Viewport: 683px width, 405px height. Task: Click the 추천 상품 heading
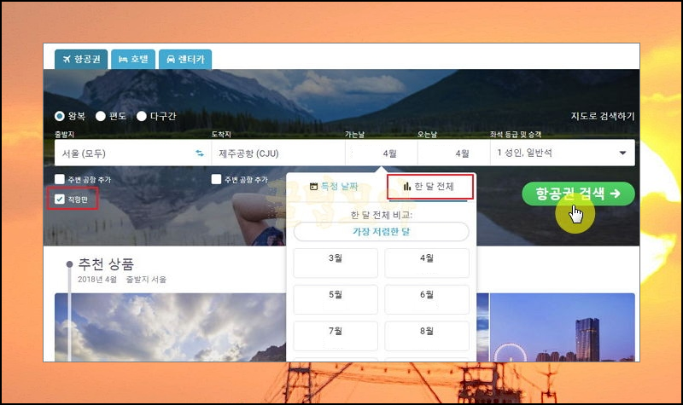tap(106, 263)
